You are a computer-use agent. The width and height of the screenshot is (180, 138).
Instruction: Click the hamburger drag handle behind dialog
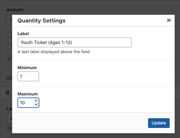(8, 93)
